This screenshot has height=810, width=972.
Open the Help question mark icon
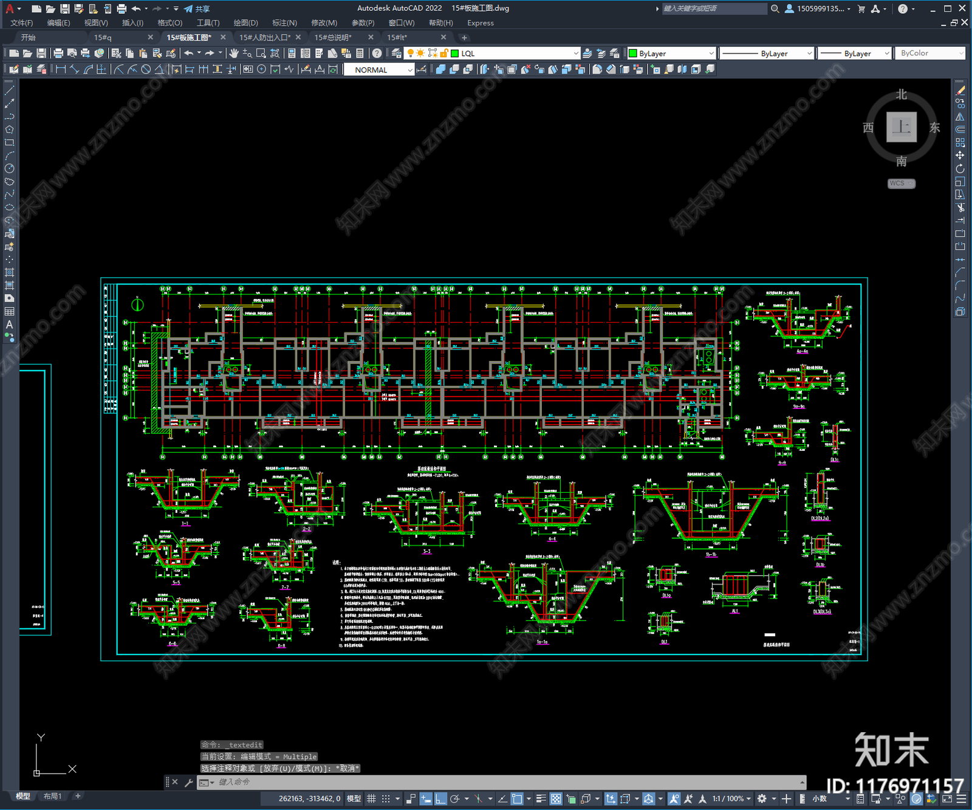tap(377, 53)
